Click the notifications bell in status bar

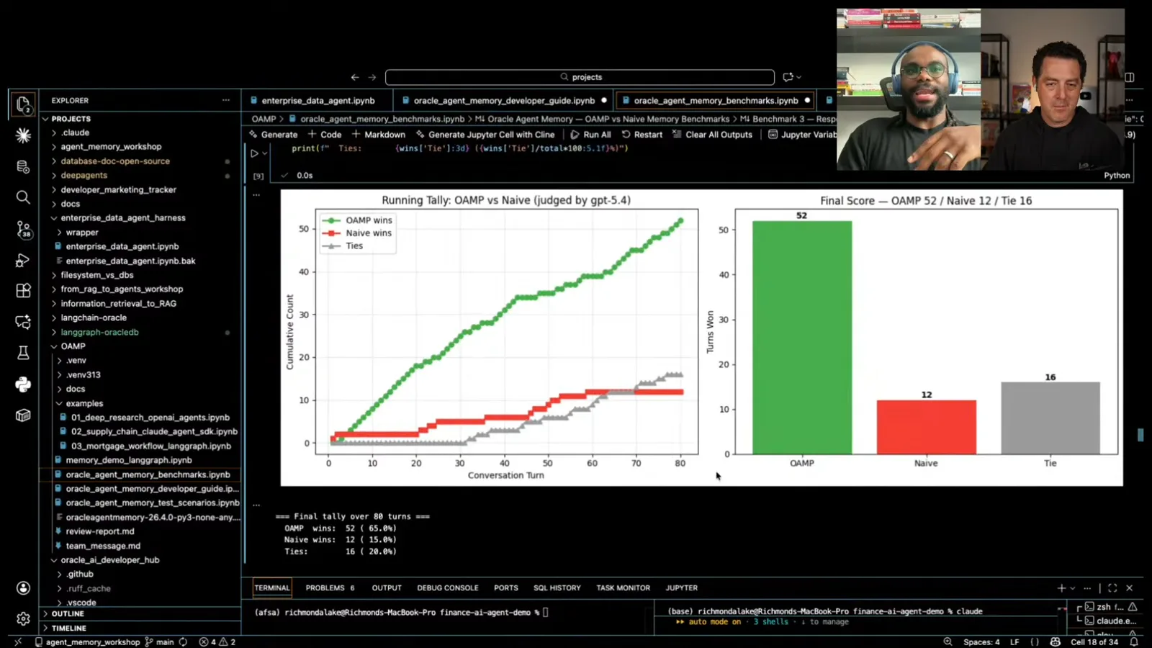(1134, 642)
